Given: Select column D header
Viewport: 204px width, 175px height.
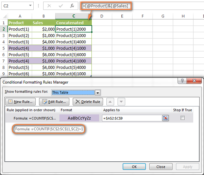Looking at the screenshot, I should coord(102,16).
